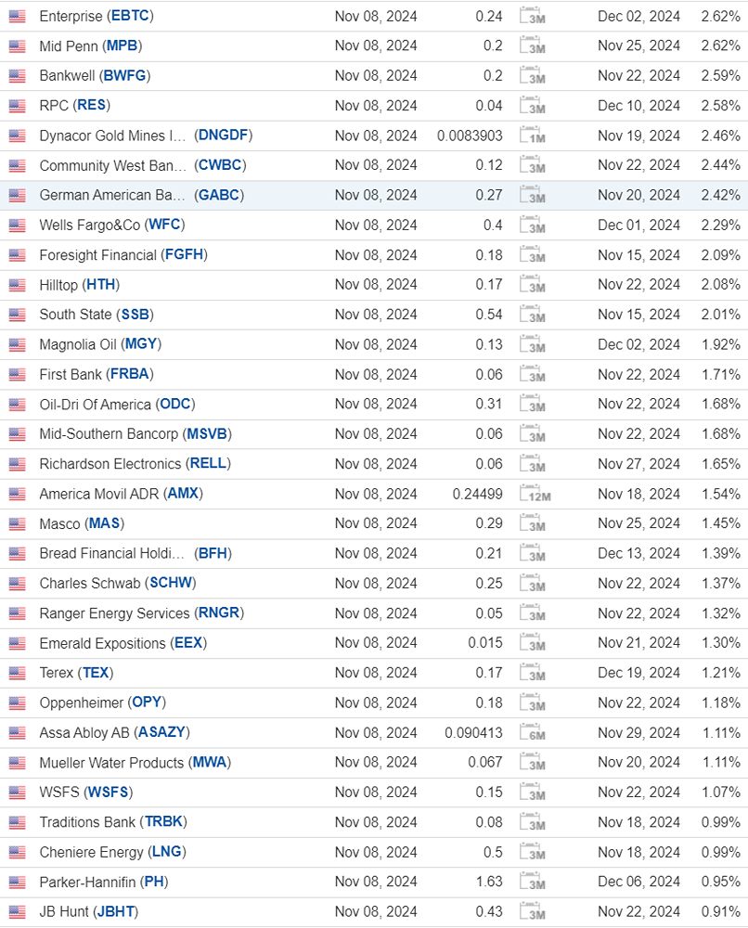Open the Wells Fargo&Co (WFC) link
This screenshot has height=928, width=748.
(x=111, y=226)
